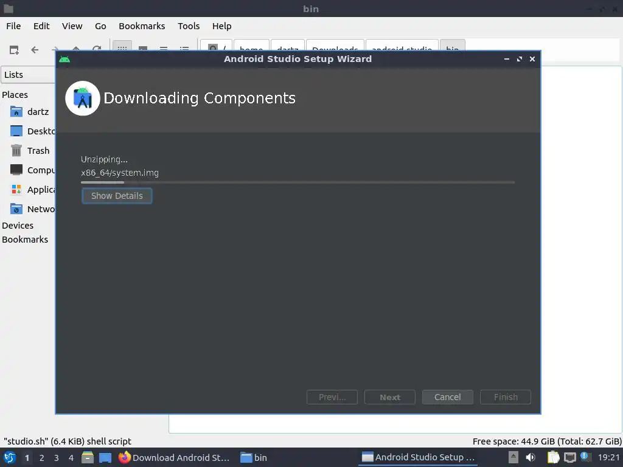Click the unzipping progress bar
The image size is (623, 467).
click(x=298, y=182)
